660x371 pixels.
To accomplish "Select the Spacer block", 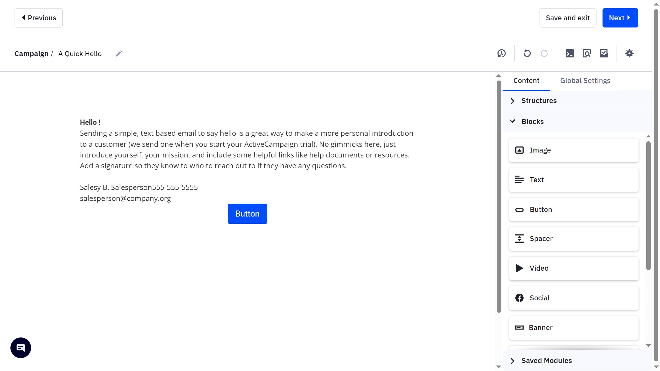I will pyautogui.click(x=574, y=239).
